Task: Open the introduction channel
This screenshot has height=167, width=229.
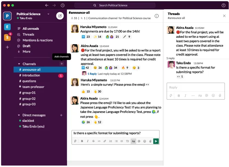Action: (31, 75)
